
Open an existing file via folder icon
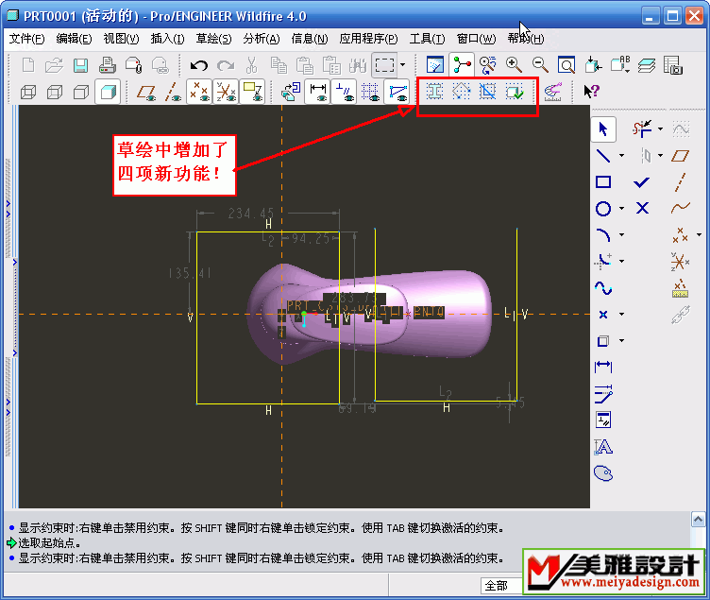(x=55, y=65)
